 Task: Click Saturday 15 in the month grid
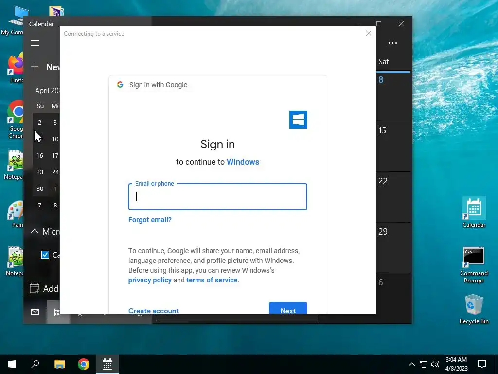coord(393,146)
